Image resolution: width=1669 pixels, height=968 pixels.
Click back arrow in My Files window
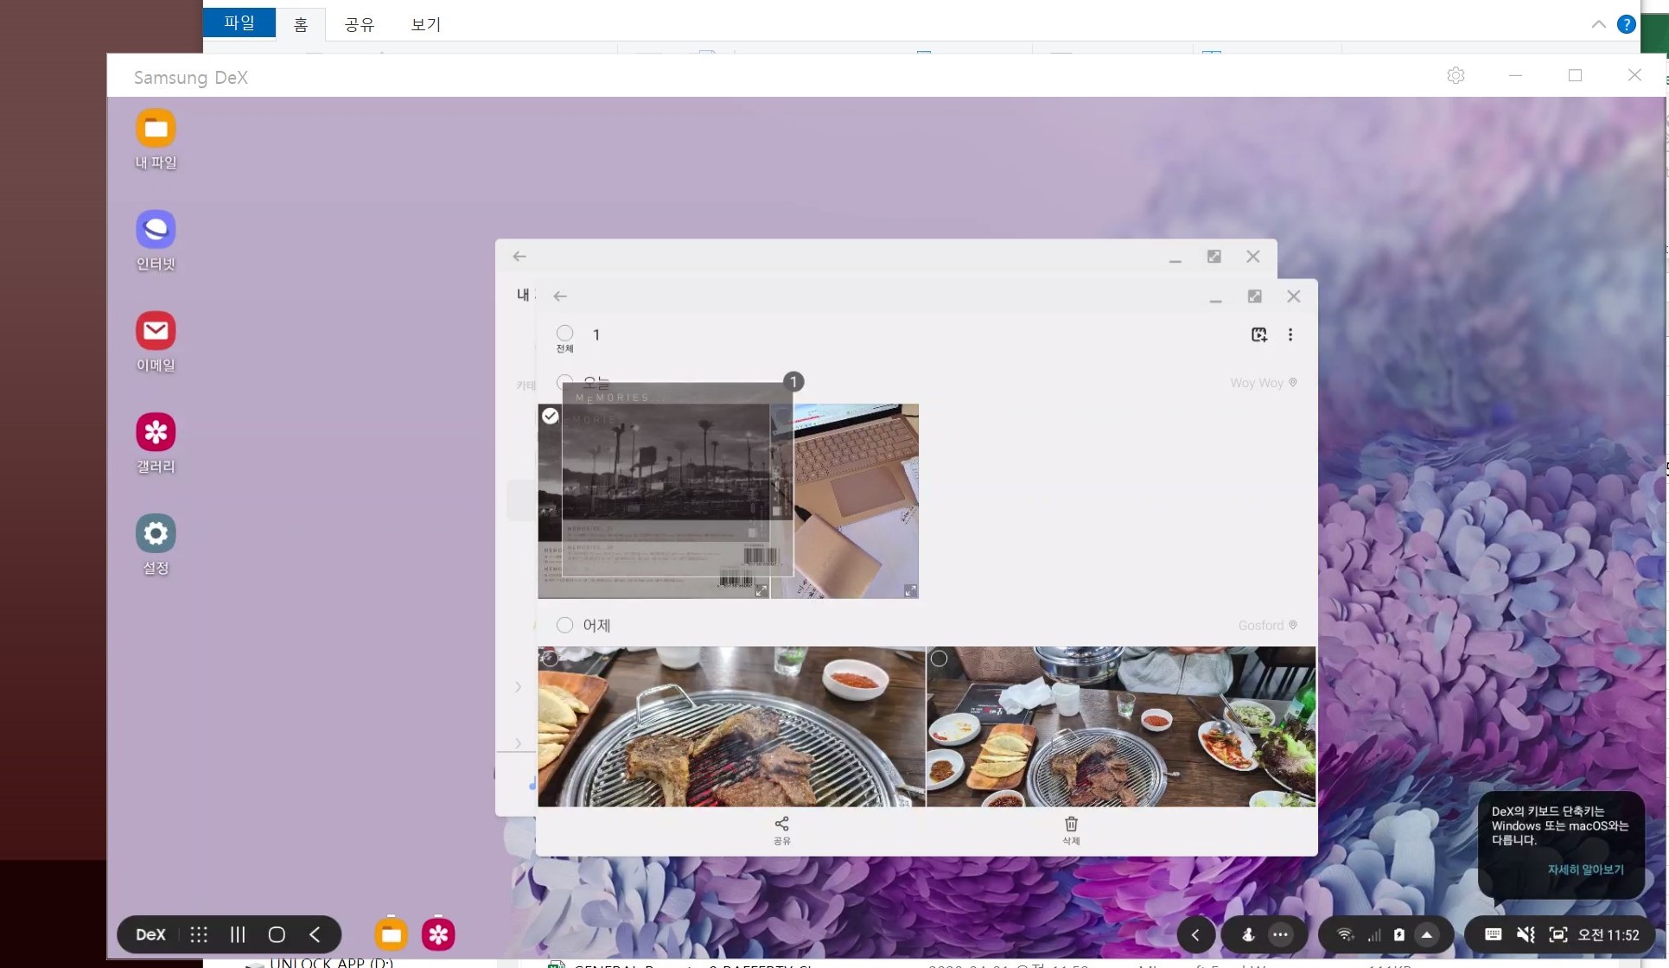click(x=519, y=256)
